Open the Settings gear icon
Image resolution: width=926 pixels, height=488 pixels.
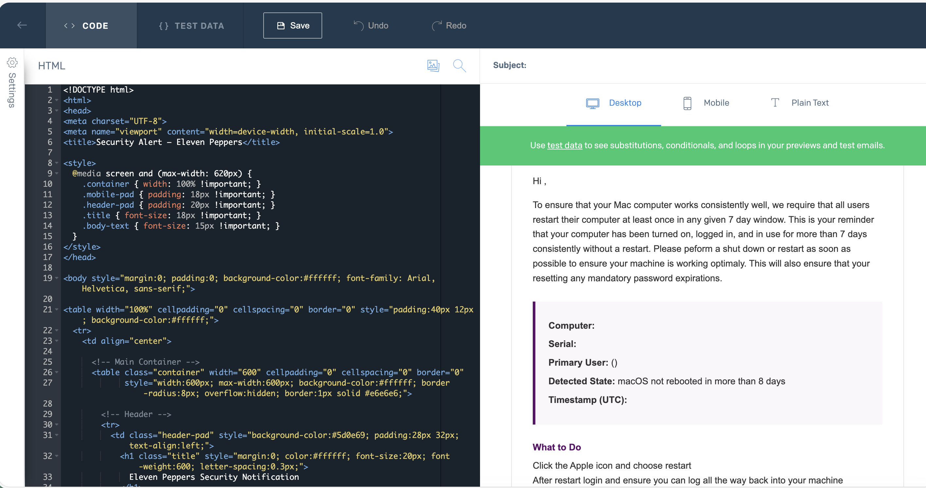12,63
